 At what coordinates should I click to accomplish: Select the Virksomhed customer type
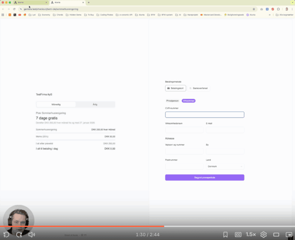pyautogui.click(x=189, y=101)
